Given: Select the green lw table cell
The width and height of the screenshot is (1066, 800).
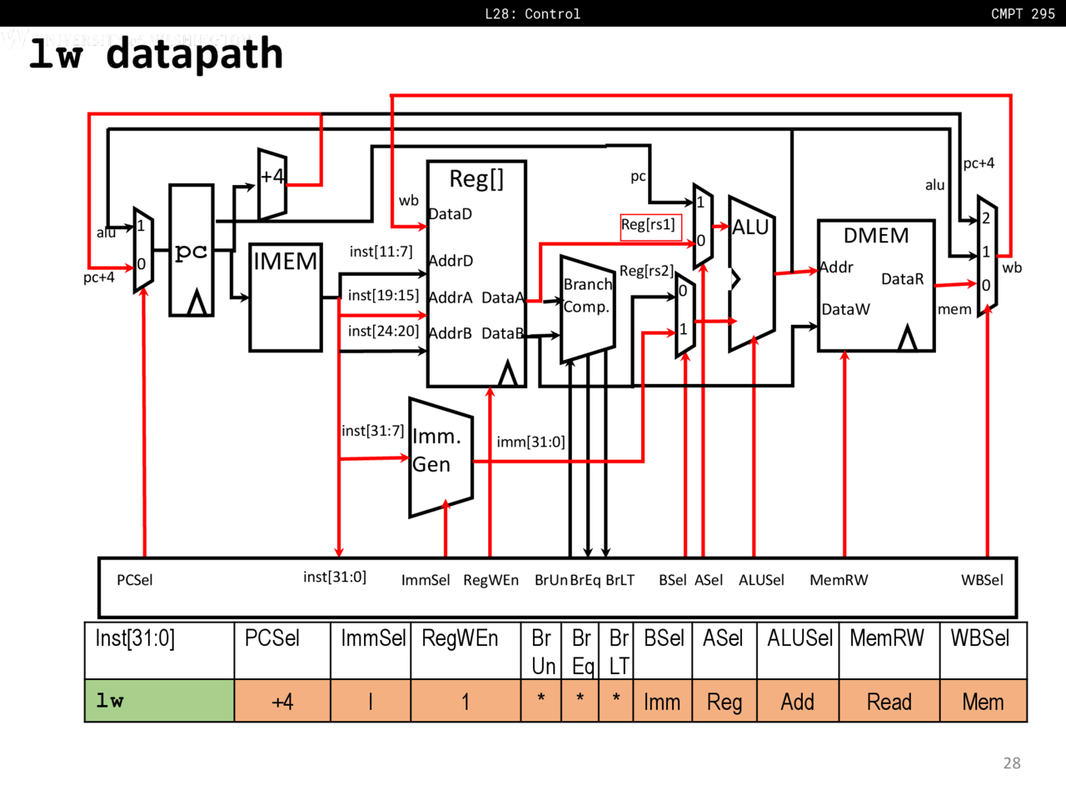Looking at the screenshot, I should click(x=159, y=701).
